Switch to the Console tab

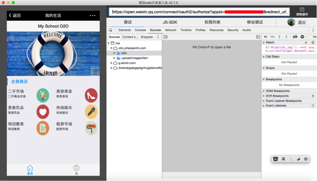click(x=140, y=30)
